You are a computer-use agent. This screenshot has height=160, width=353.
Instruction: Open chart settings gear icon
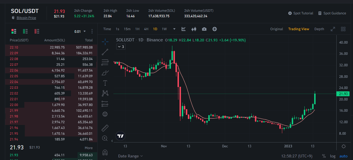point(344,146)
